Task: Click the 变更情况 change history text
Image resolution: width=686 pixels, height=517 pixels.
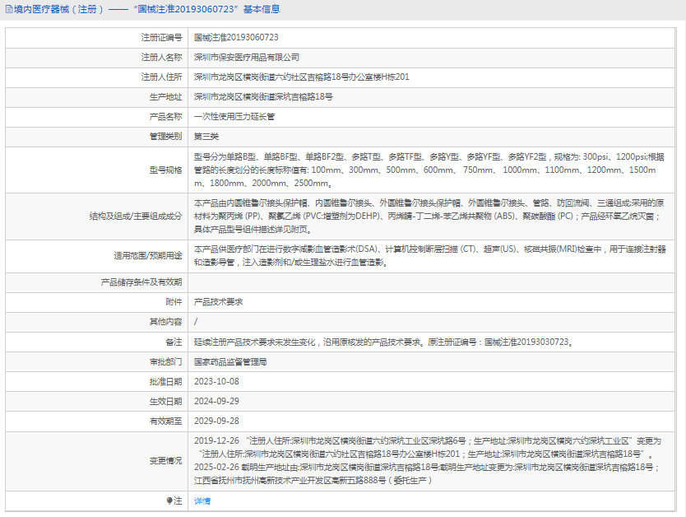Action: point(428,460)
